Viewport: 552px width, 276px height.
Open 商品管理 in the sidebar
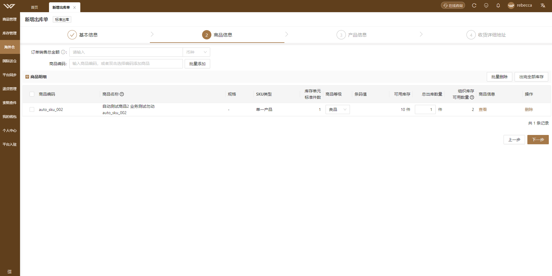pos(10,19)
